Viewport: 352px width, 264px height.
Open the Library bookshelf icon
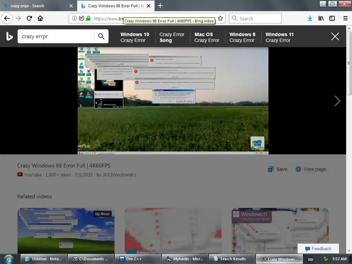click(321, 19)
